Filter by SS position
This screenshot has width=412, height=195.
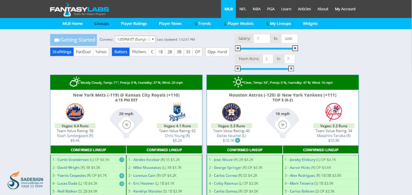click(188, 52)
